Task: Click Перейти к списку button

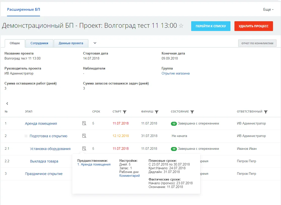Action: [211, 26]
